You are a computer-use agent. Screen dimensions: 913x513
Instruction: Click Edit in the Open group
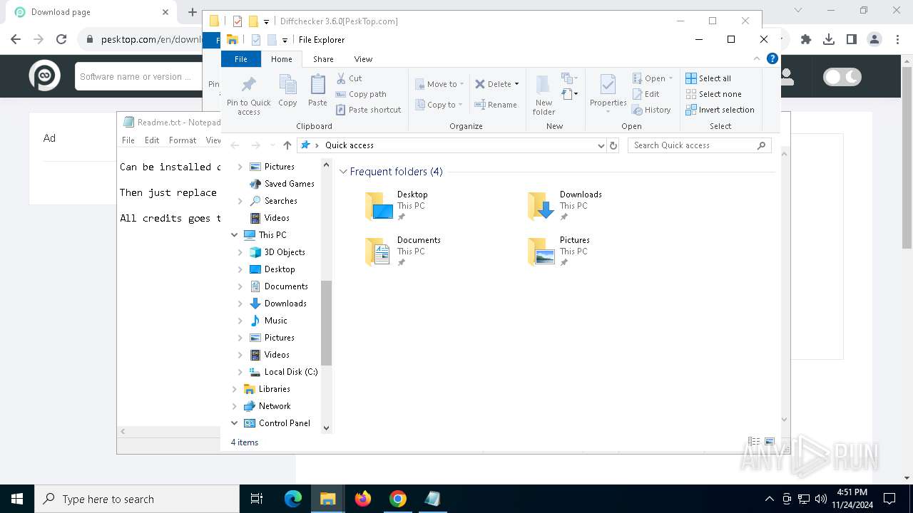click(x=646, y=94)
